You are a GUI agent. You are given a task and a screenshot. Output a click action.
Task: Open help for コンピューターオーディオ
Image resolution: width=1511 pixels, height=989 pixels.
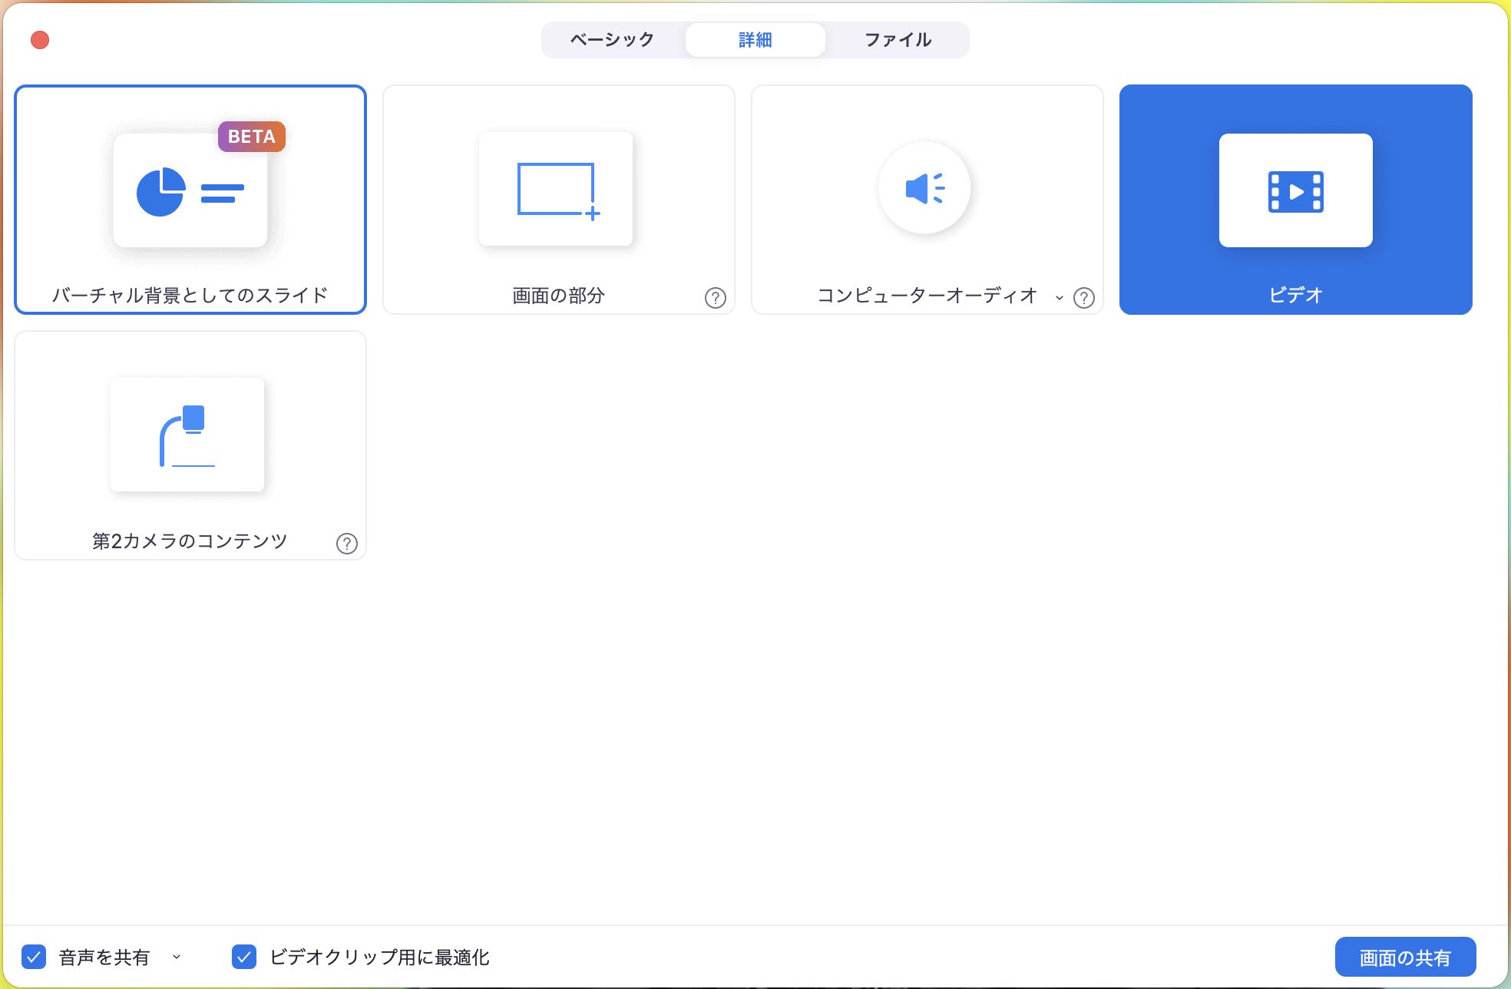(x=1084, y=298)
